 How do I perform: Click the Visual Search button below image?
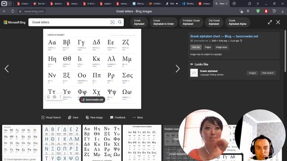pos(51,118)
